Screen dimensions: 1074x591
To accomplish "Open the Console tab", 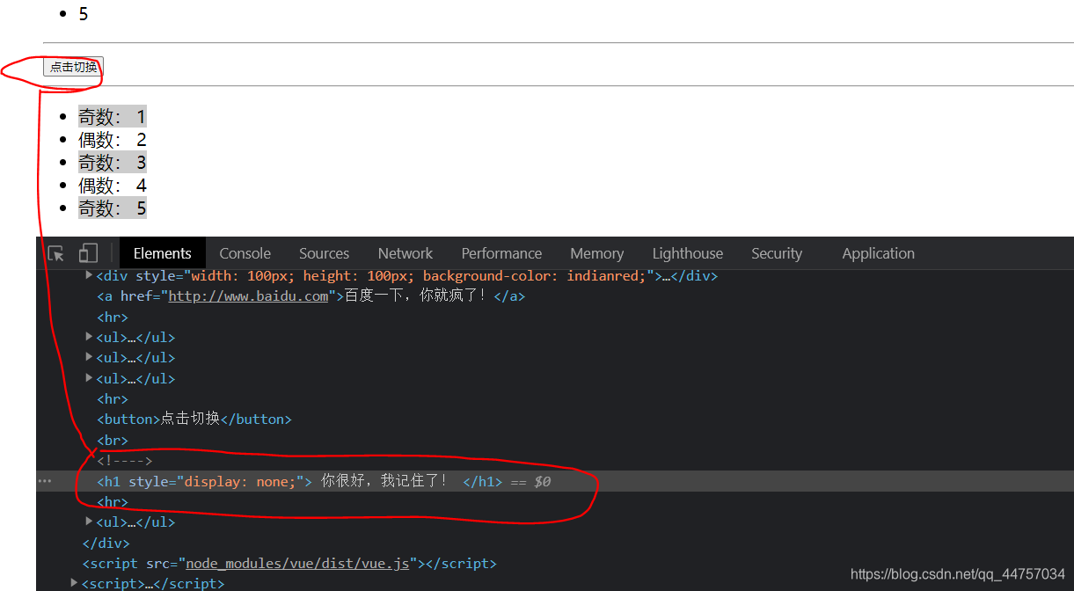I will coord(245,253).
